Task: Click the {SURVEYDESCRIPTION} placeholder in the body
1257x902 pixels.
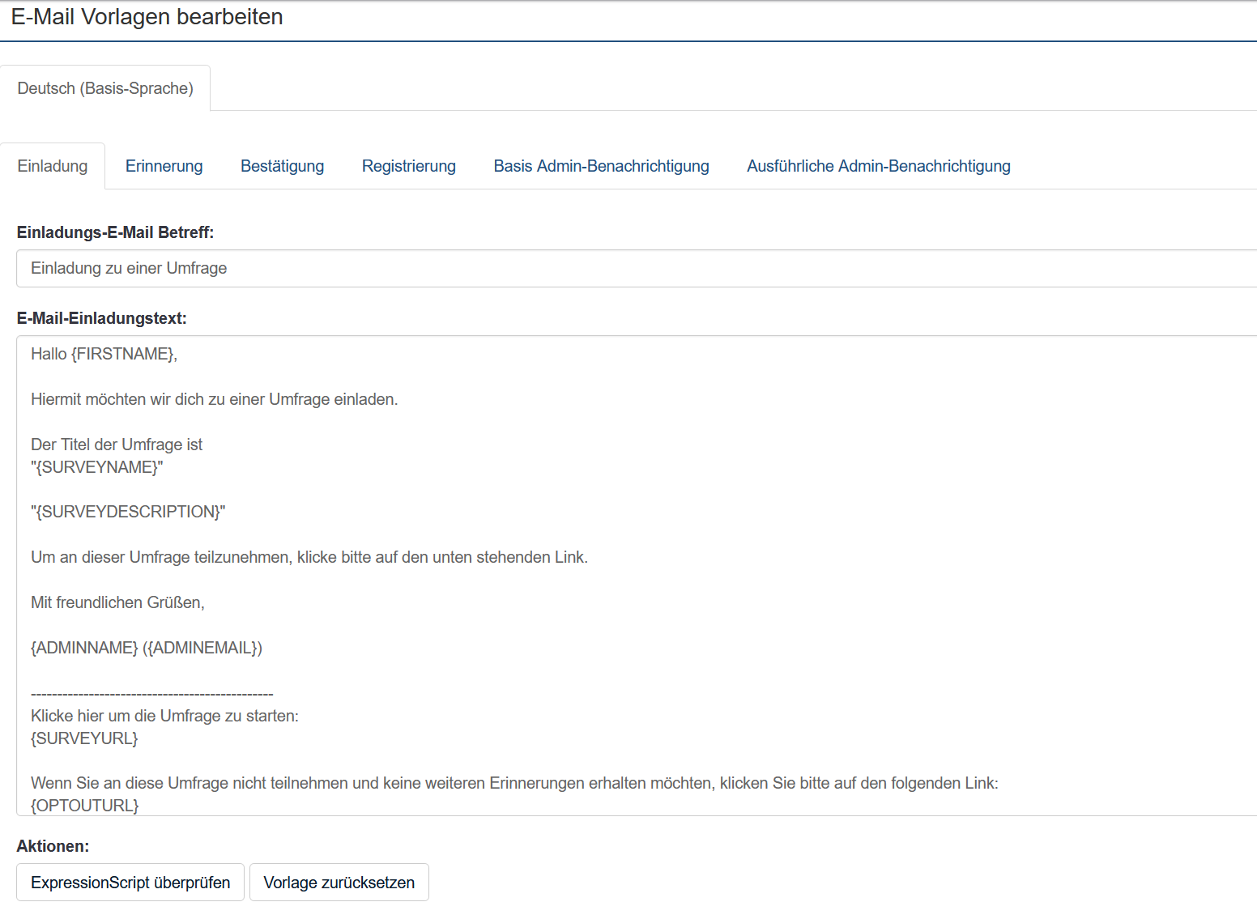Action: [128, 512]
